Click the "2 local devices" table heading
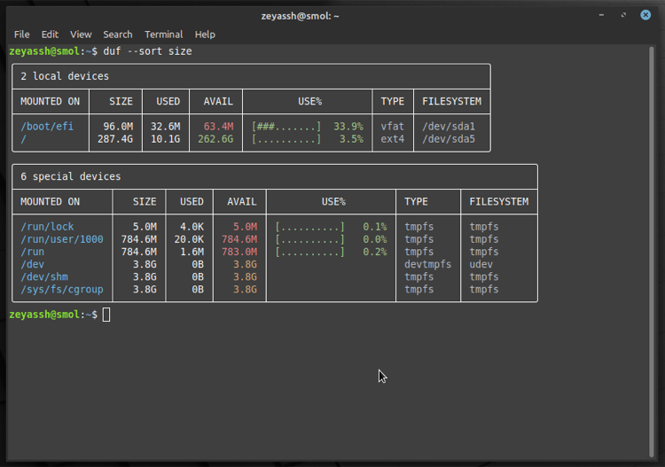665x467 pixels. coord(65,77)
